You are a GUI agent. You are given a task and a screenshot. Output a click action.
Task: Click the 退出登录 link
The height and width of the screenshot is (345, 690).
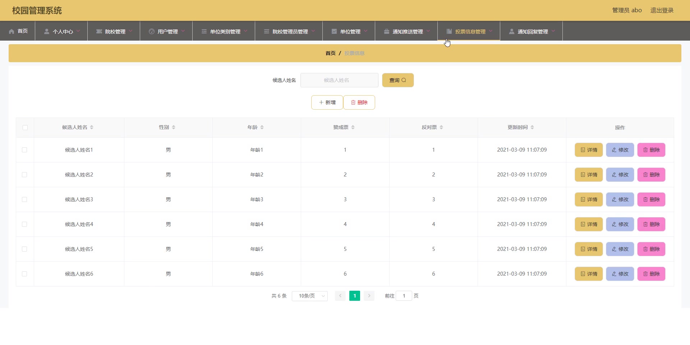tap(662, 10)
